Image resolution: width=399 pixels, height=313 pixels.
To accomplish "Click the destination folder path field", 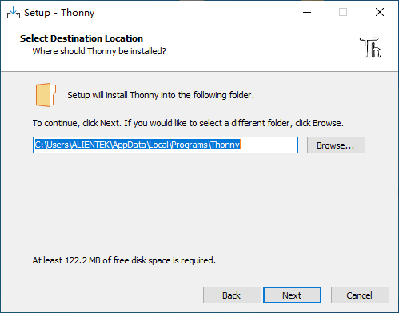I will pyautogui.click(x=166, y=145).
